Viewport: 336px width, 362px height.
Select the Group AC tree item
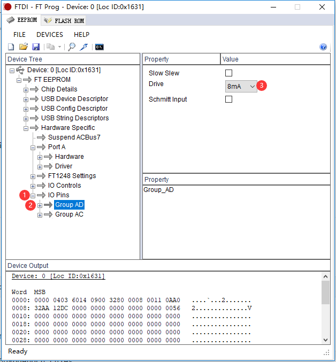tap(69, 214)
